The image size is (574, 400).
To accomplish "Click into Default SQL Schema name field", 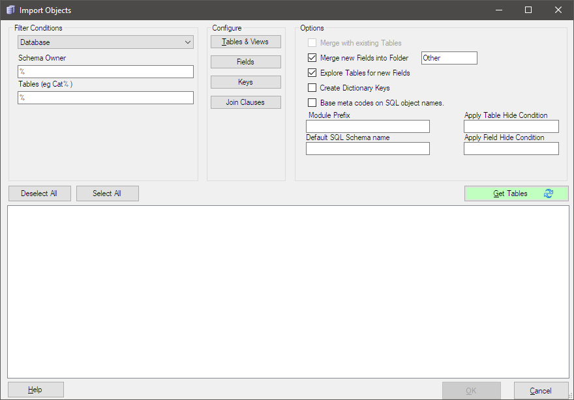I will pos(367,149).
